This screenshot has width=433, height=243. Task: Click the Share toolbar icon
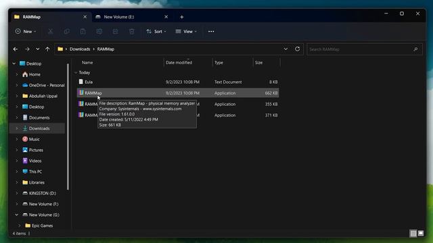pos(116,32)
